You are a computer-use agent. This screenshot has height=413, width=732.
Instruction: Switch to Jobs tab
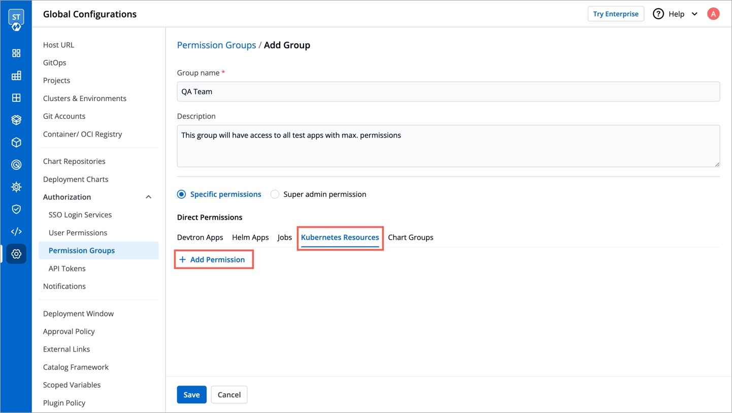coord(285,237)
